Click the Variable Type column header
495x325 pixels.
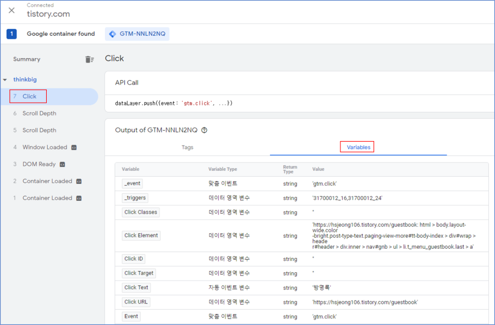pyautogui.click(x=223, y=169)
